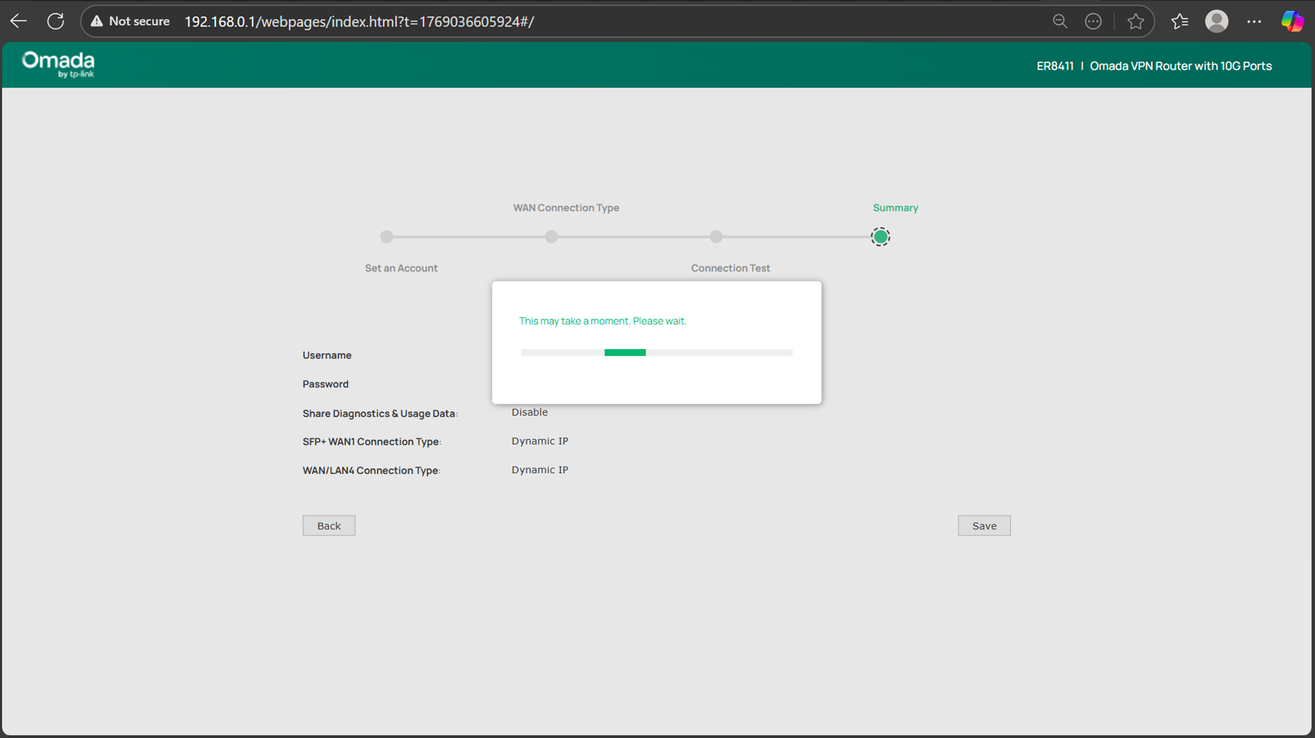Select the WAN Connection Type step circle

[551, 236]
